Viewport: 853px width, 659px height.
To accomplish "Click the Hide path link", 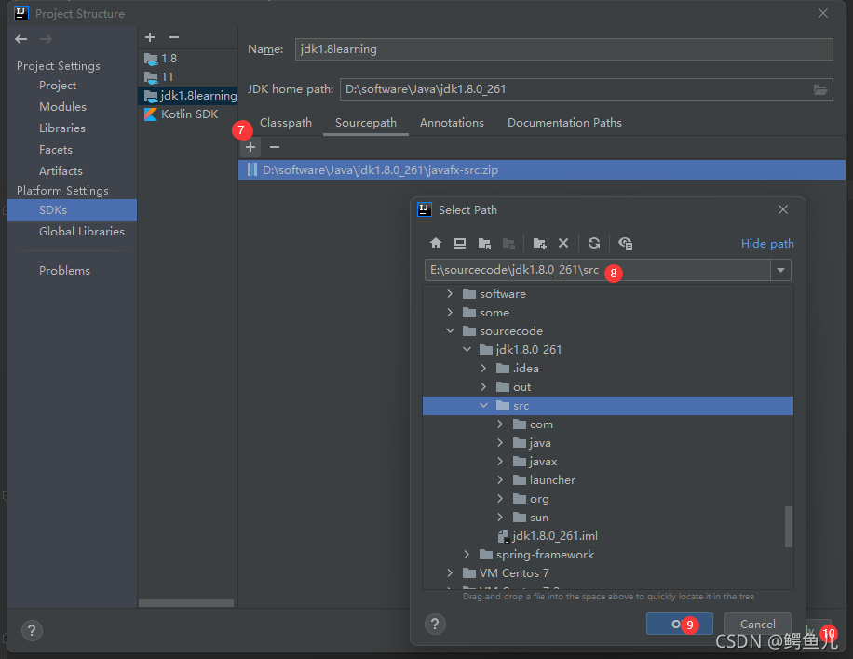I will pyautogui.click(x=767, y=244).
